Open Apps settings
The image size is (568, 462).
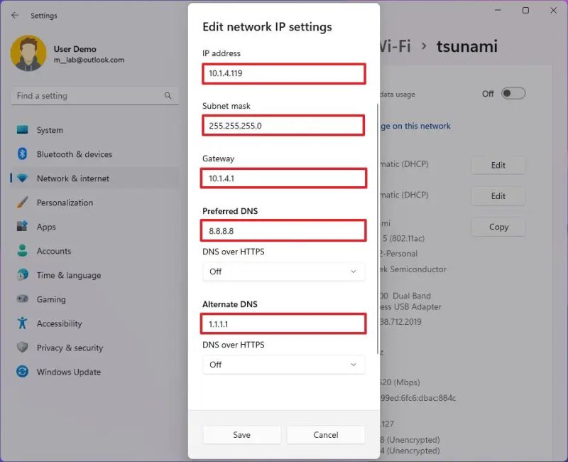[46, 227]
